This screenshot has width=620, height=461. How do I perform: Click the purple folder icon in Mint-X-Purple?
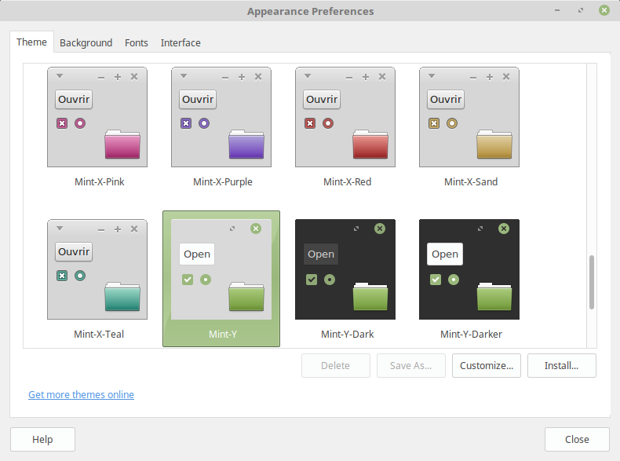[246, 145]
